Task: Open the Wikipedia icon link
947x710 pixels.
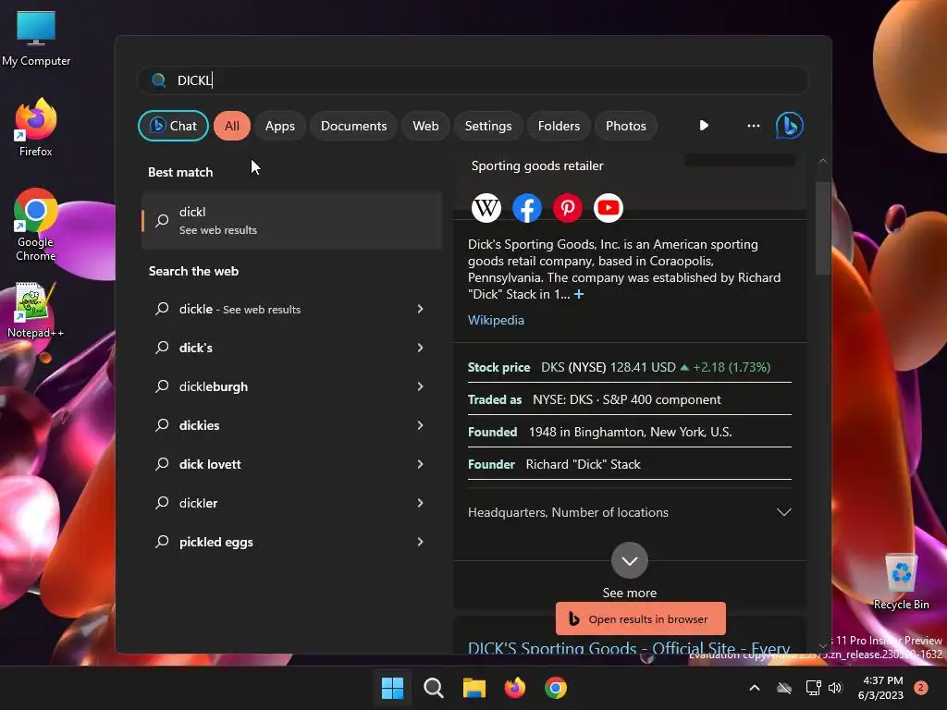Action: [486, 208]
